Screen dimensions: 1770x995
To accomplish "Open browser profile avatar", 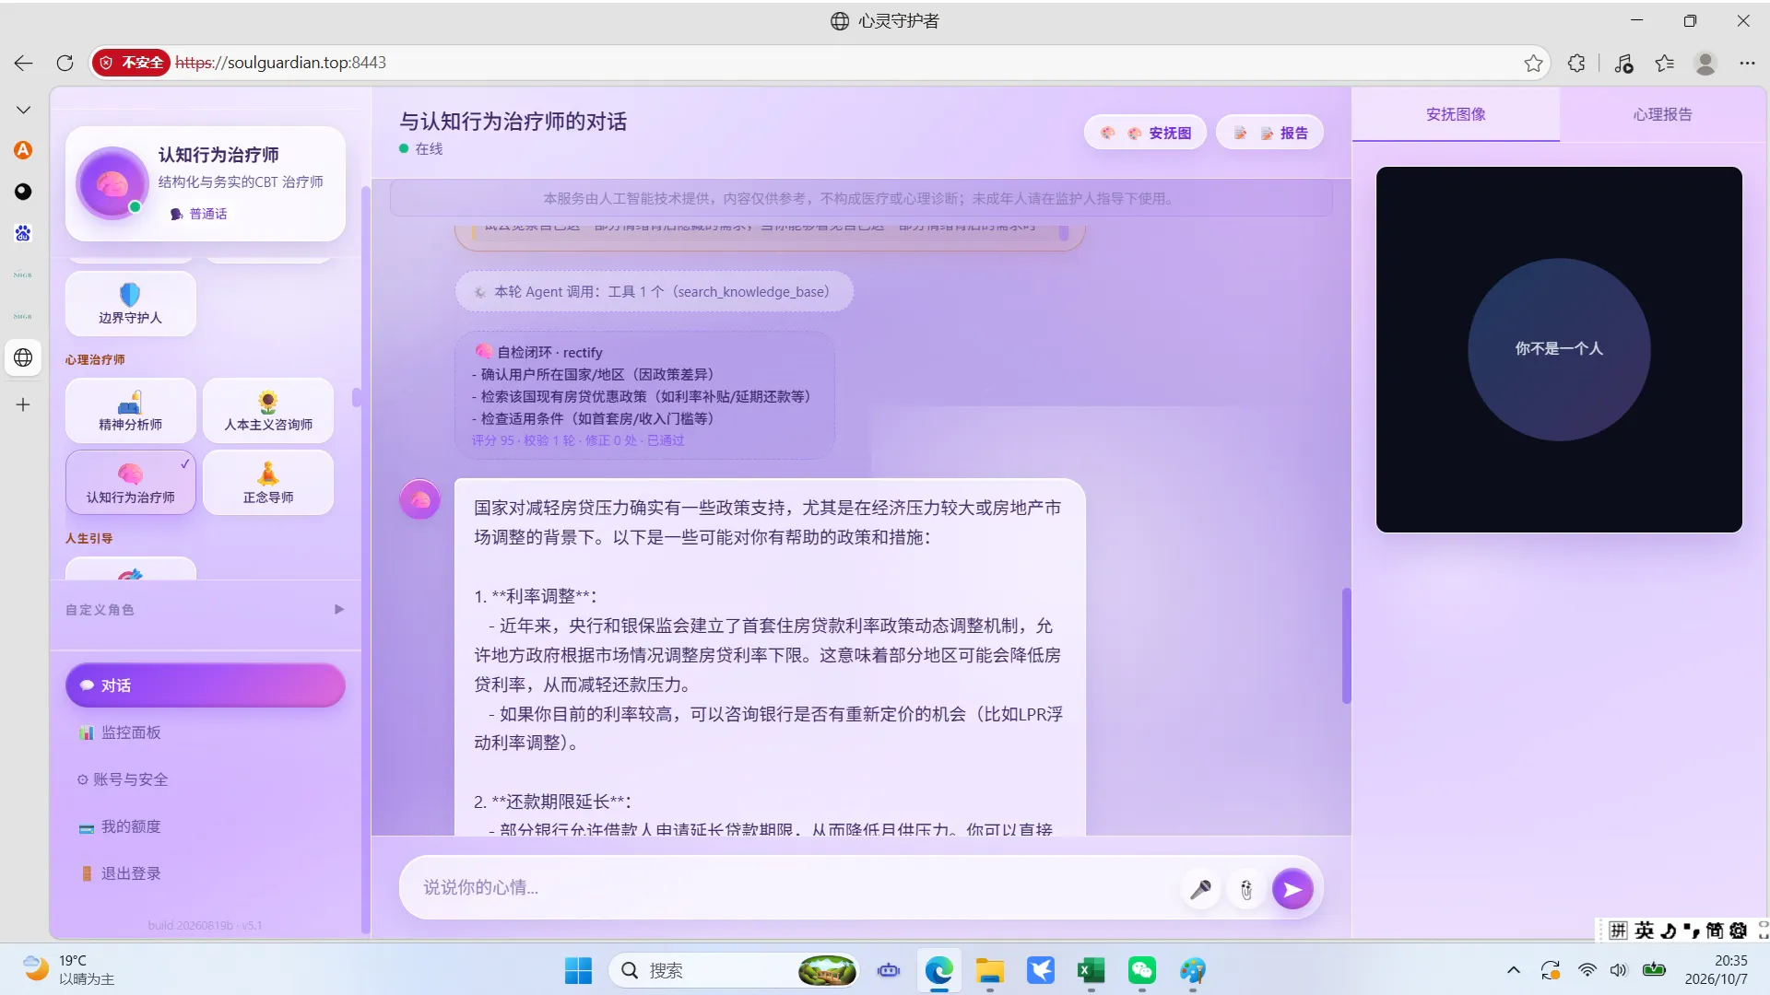I will click(1705, 63).
